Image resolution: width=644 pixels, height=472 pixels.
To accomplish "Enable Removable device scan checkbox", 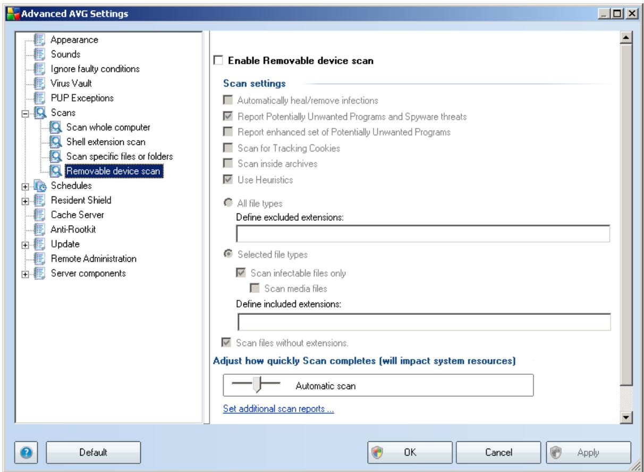I will (218, 61).
